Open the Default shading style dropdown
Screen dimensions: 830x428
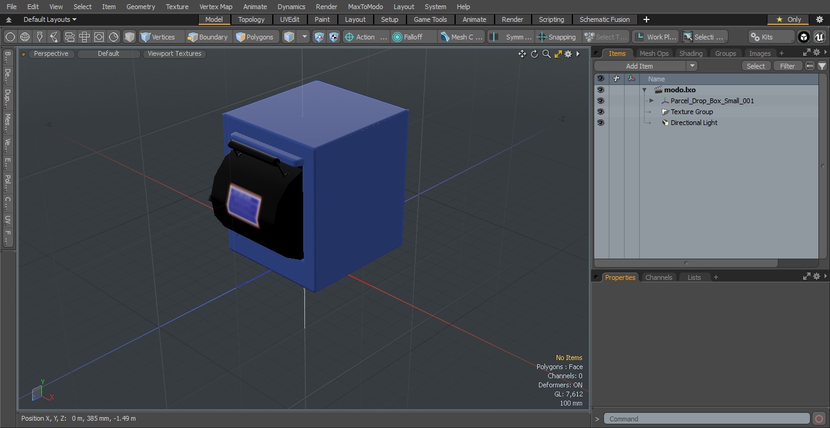[109, 53]
